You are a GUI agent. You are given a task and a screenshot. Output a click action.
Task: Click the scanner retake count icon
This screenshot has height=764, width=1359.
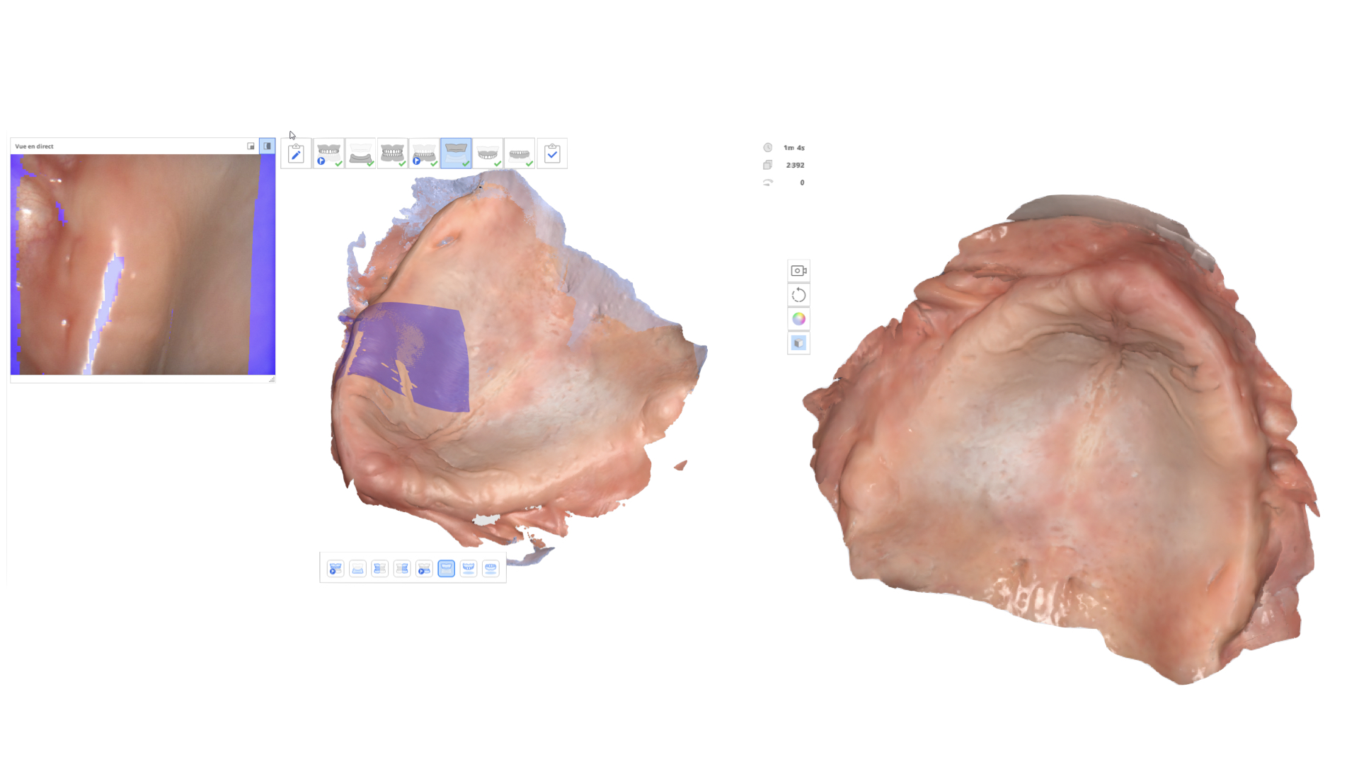(767, 183)
